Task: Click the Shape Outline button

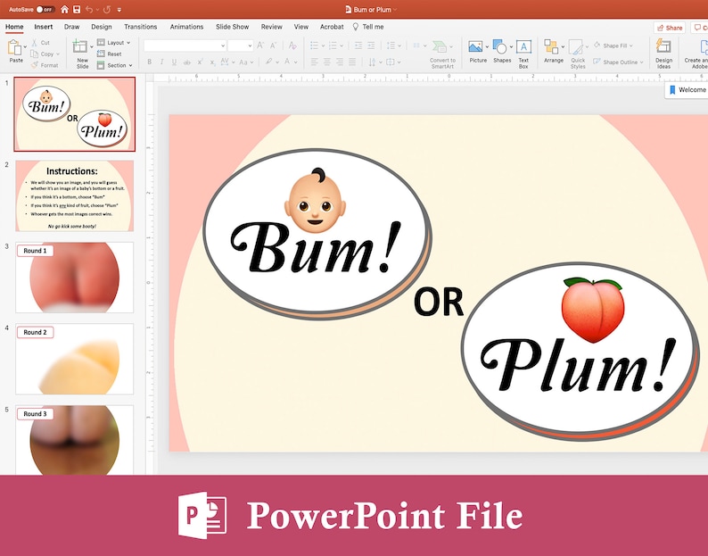Action: [x=617, y=62]
